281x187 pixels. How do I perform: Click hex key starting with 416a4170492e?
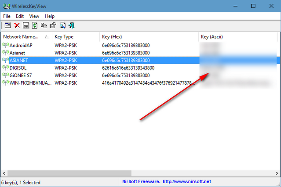tap(149, 83)
